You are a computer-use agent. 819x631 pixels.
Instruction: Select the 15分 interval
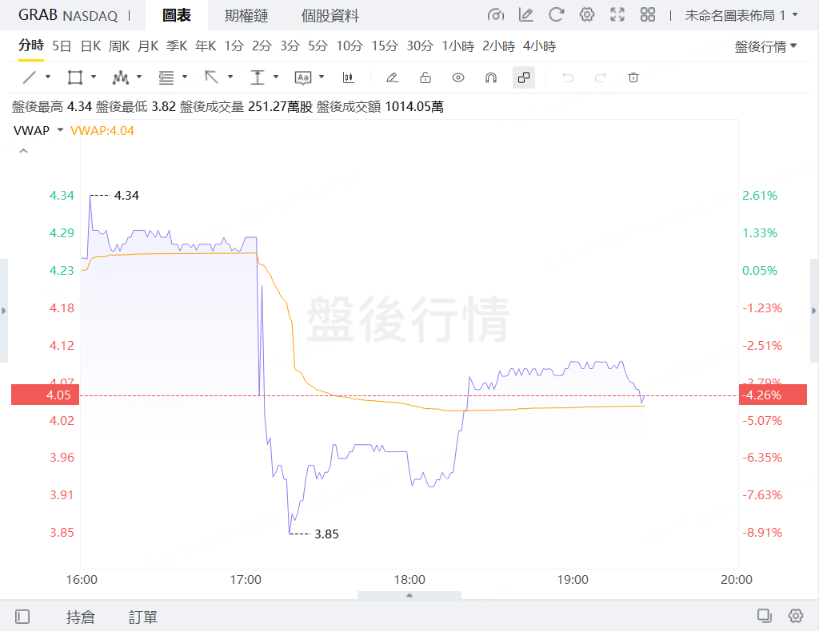385,46
